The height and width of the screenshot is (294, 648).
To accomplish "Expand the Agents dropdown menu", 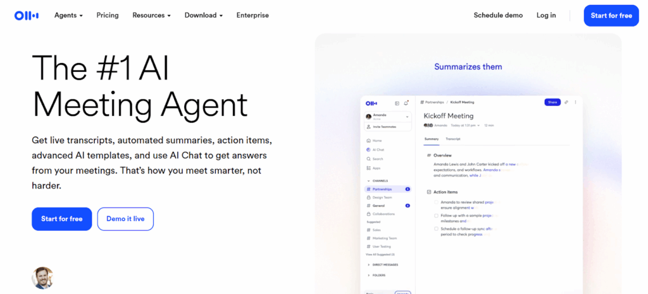I will [x=68, y=15].
